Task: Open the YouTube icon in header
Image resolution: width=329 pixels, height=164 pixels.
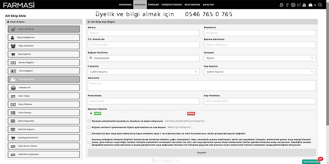Action: tap(304, 5)
